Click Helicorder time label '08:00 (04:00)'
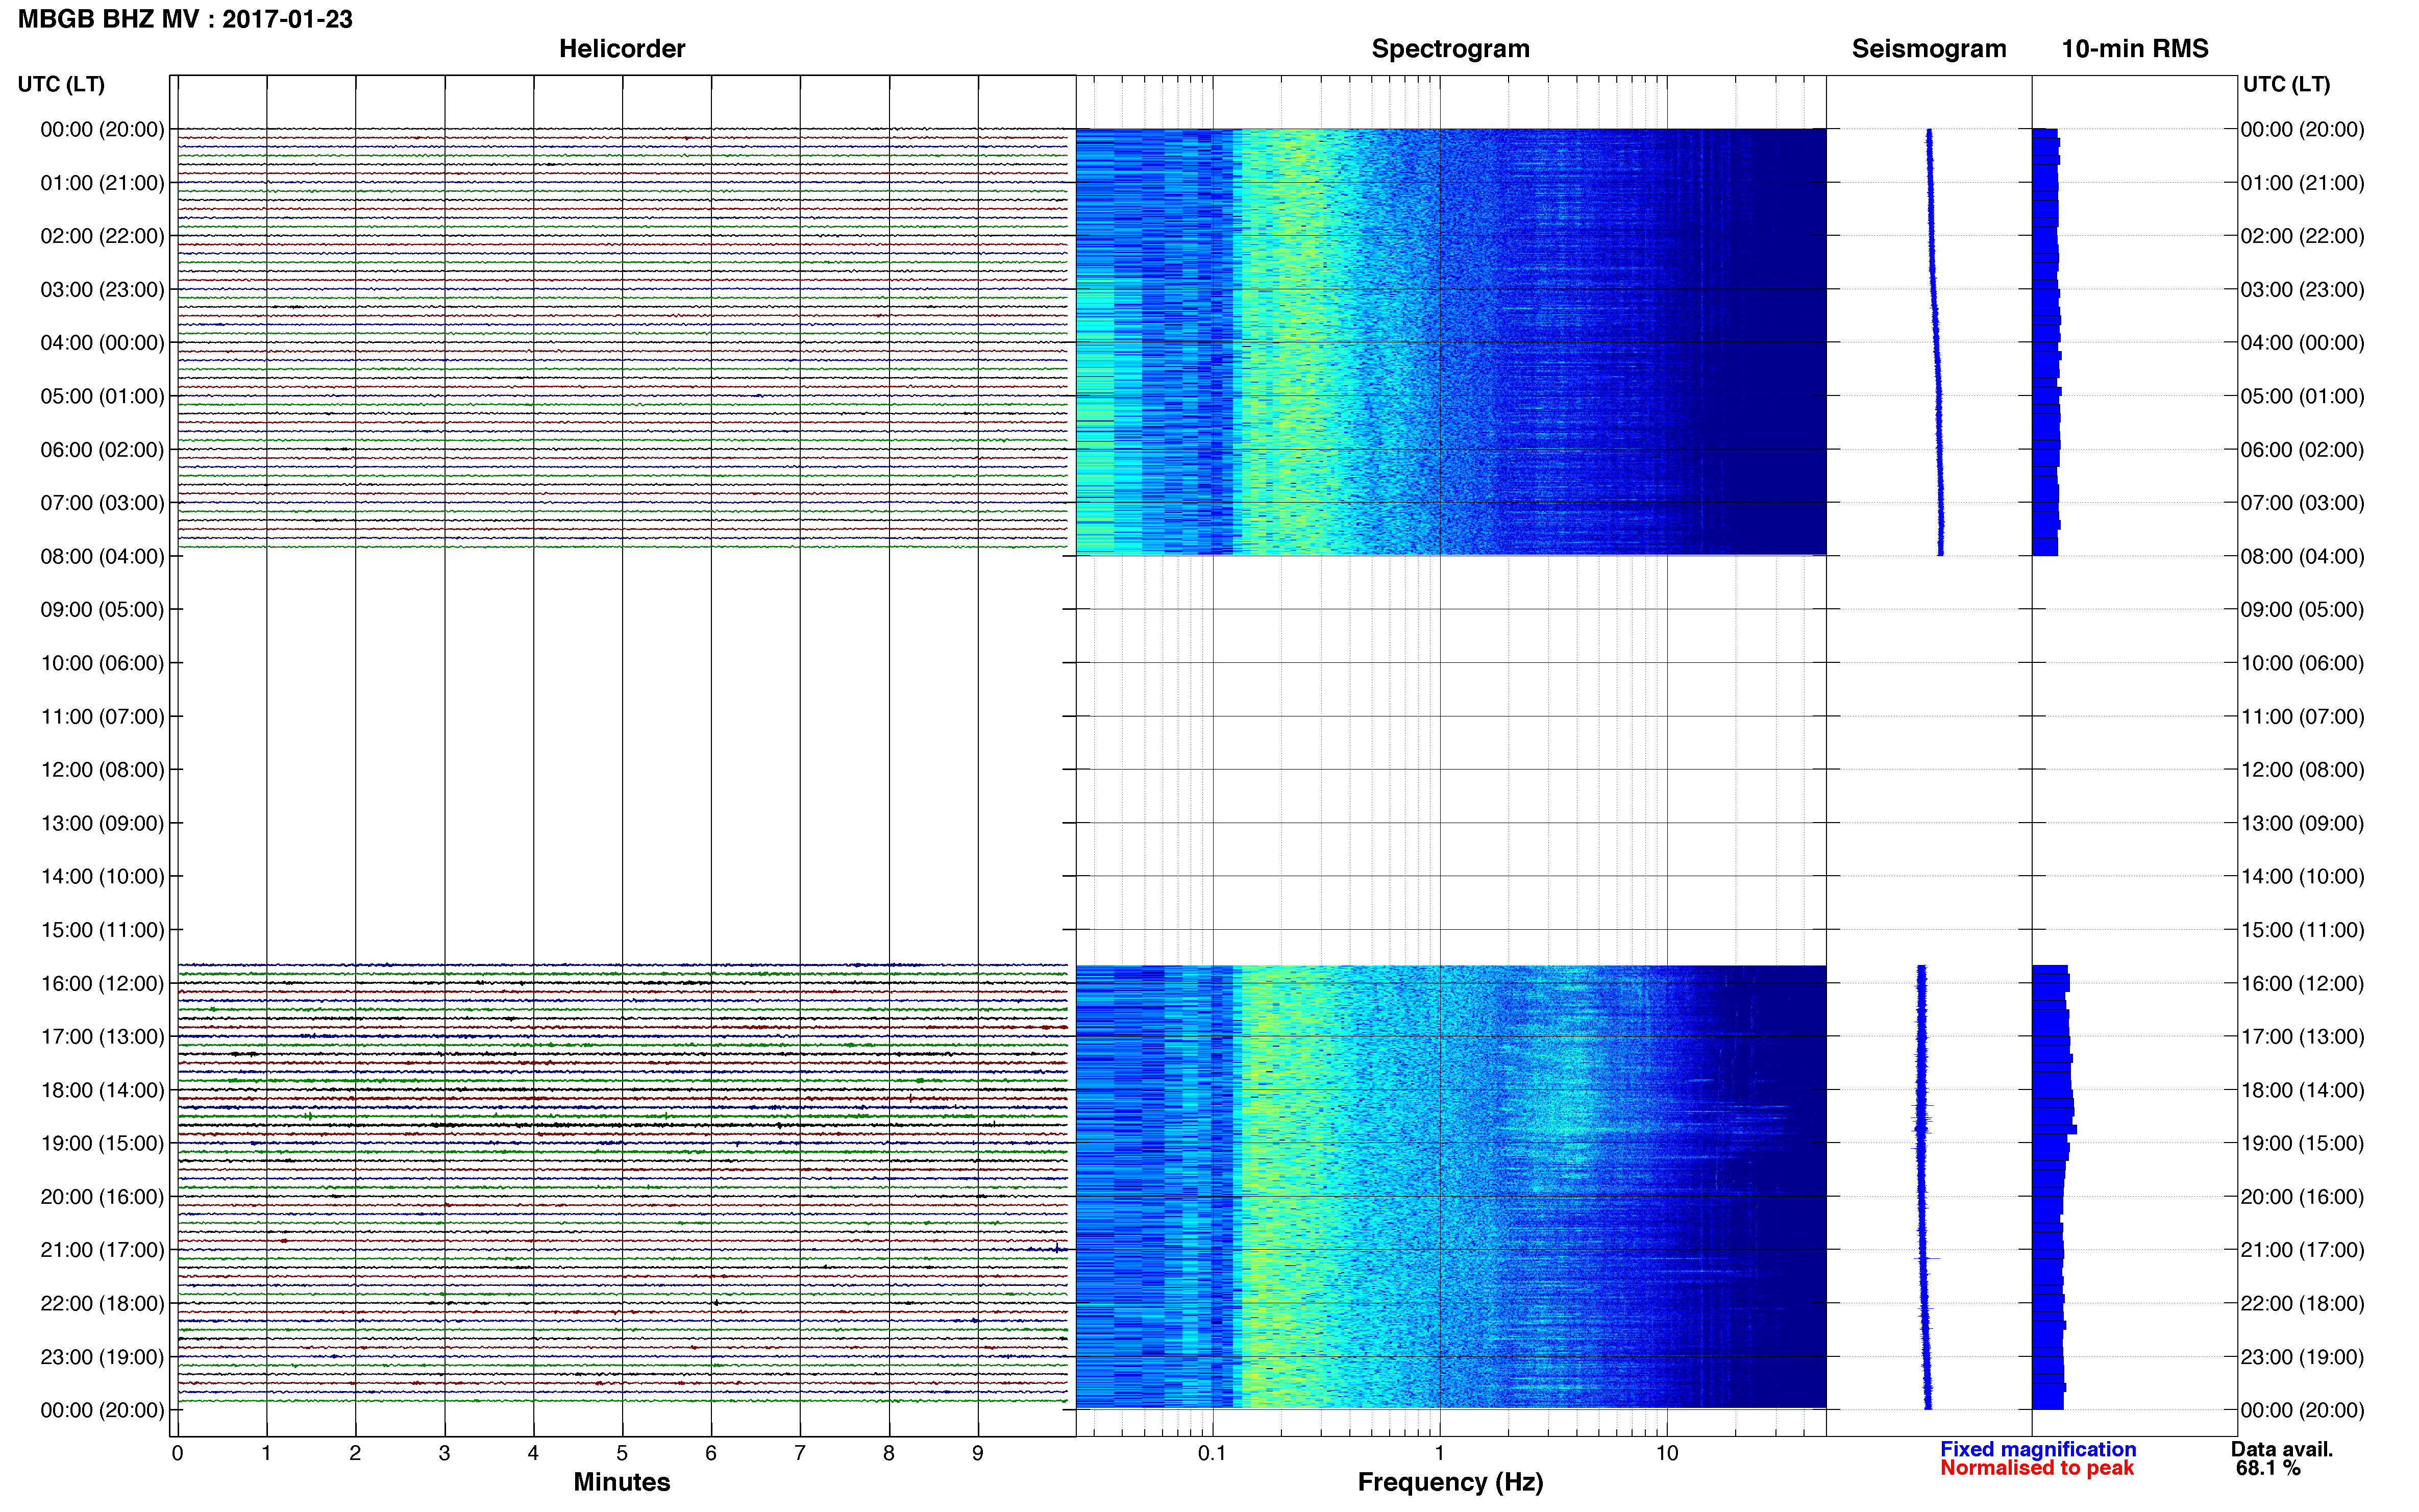This screenshot has height=1512, width=2419. point(102,557)
